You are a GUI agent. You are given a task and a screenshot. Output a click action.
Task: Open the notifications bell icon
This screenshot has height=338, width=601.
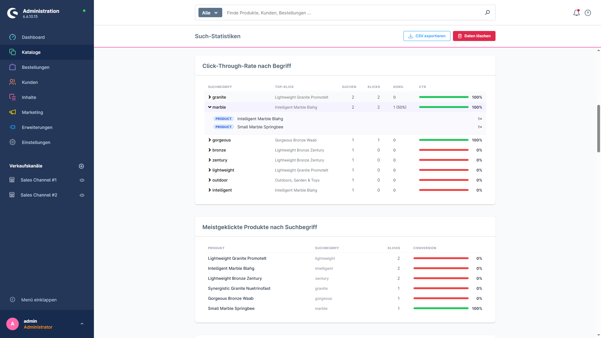pos(576,13)
